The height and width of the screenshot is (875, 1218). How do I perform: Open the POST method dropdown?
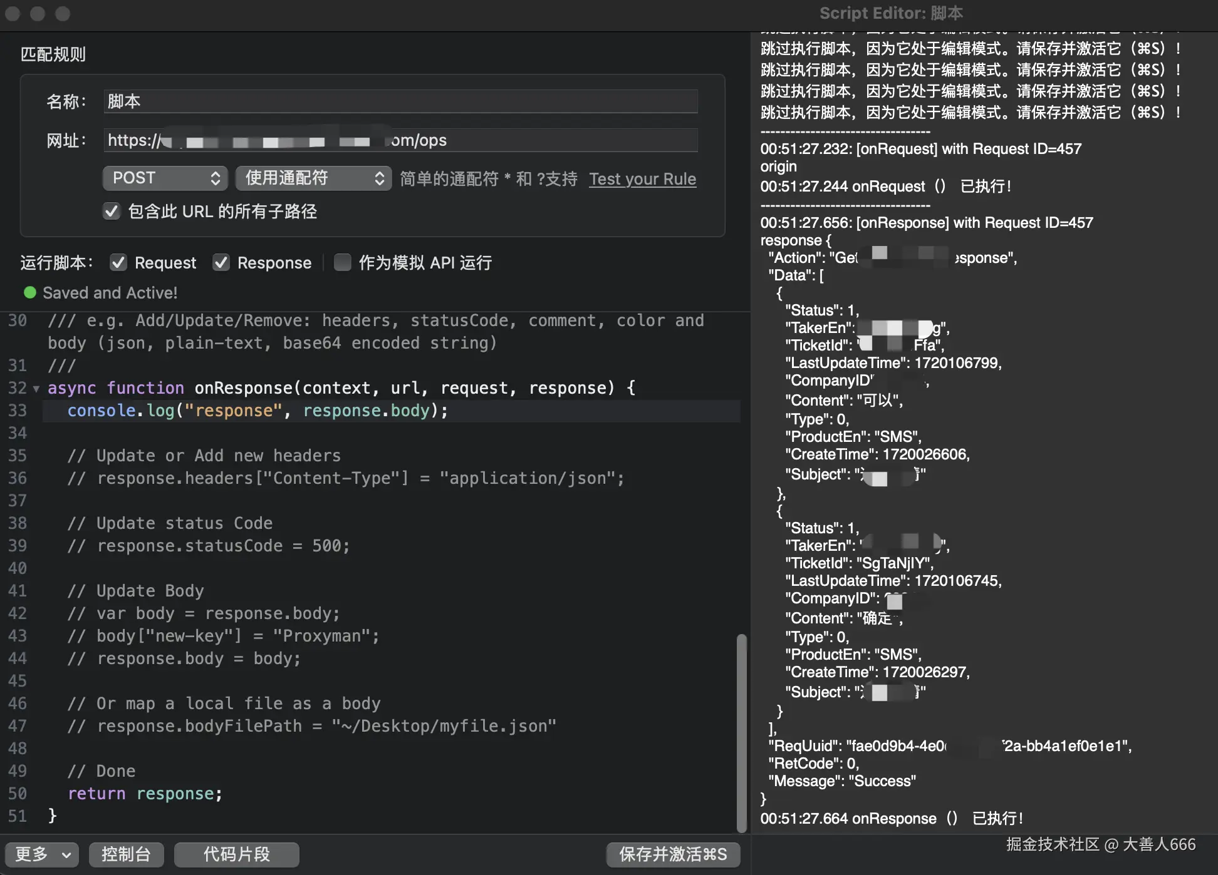165,178
